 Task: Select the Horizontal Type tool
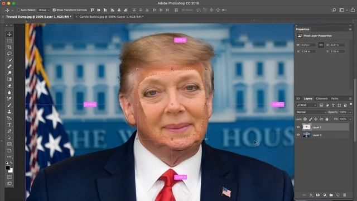[9, 125]
